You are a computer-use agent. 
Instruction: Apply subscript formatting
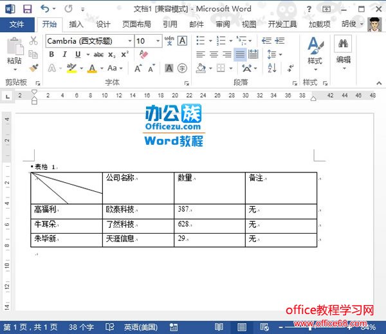tap(111, 55)
